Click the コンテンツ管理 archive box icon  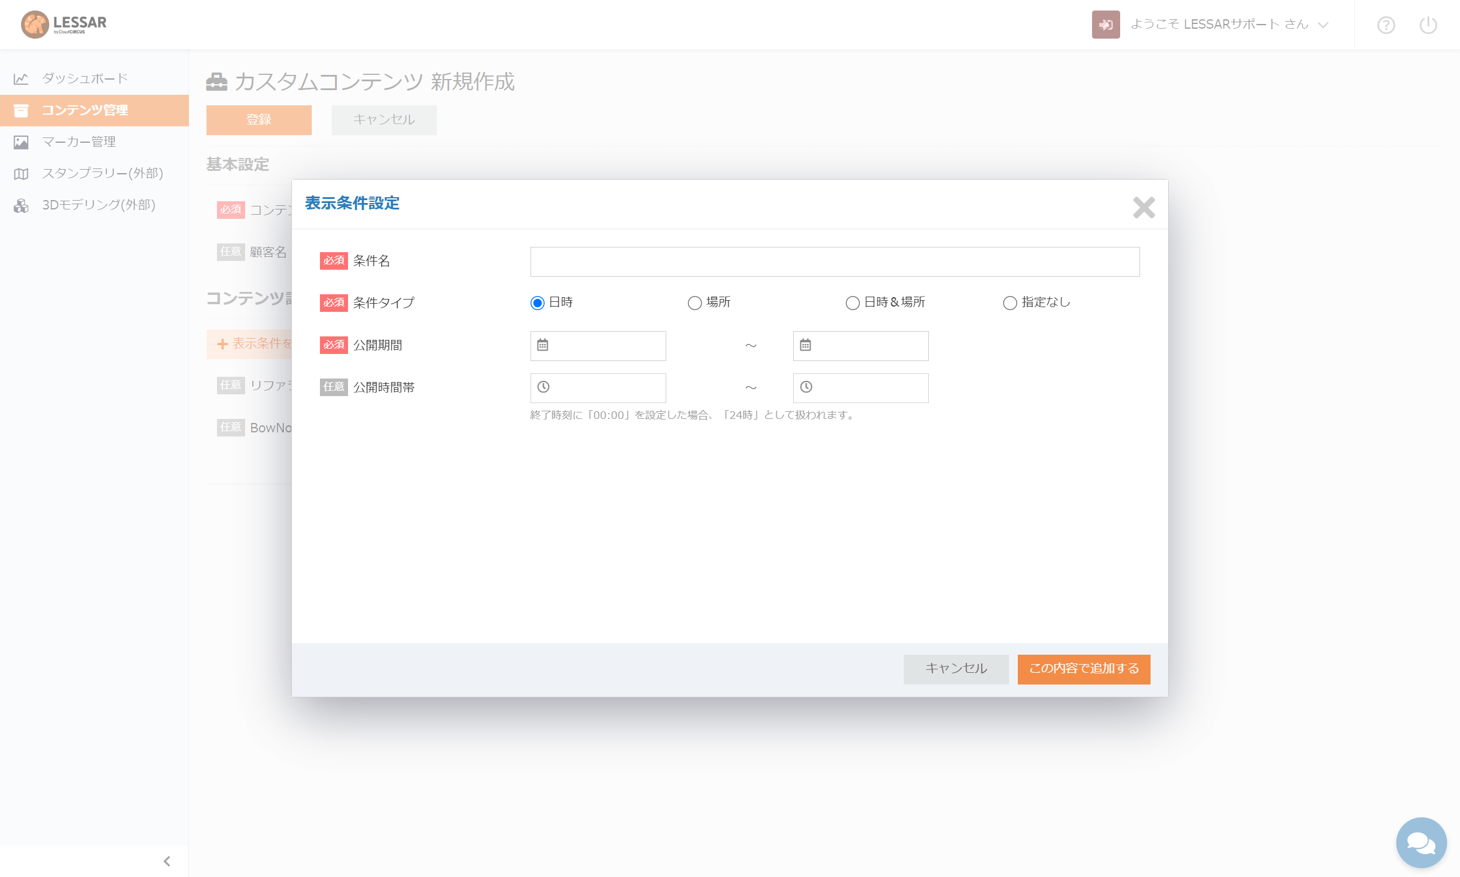[21, 111]
